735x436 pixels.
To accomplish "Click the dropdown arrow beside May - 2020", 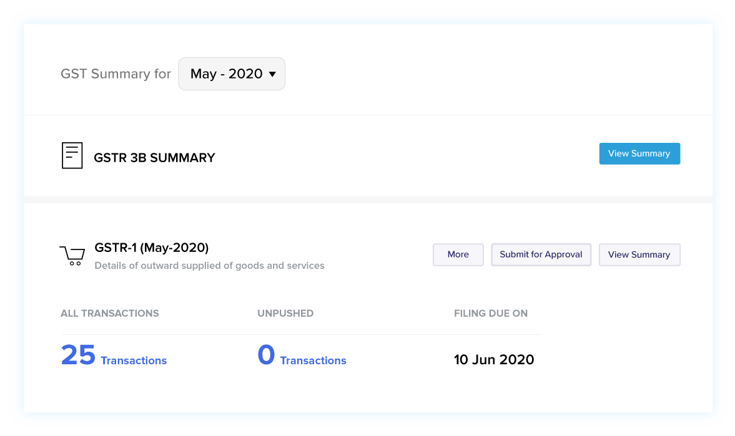I will pyautogui.click(x=272, y=74).
